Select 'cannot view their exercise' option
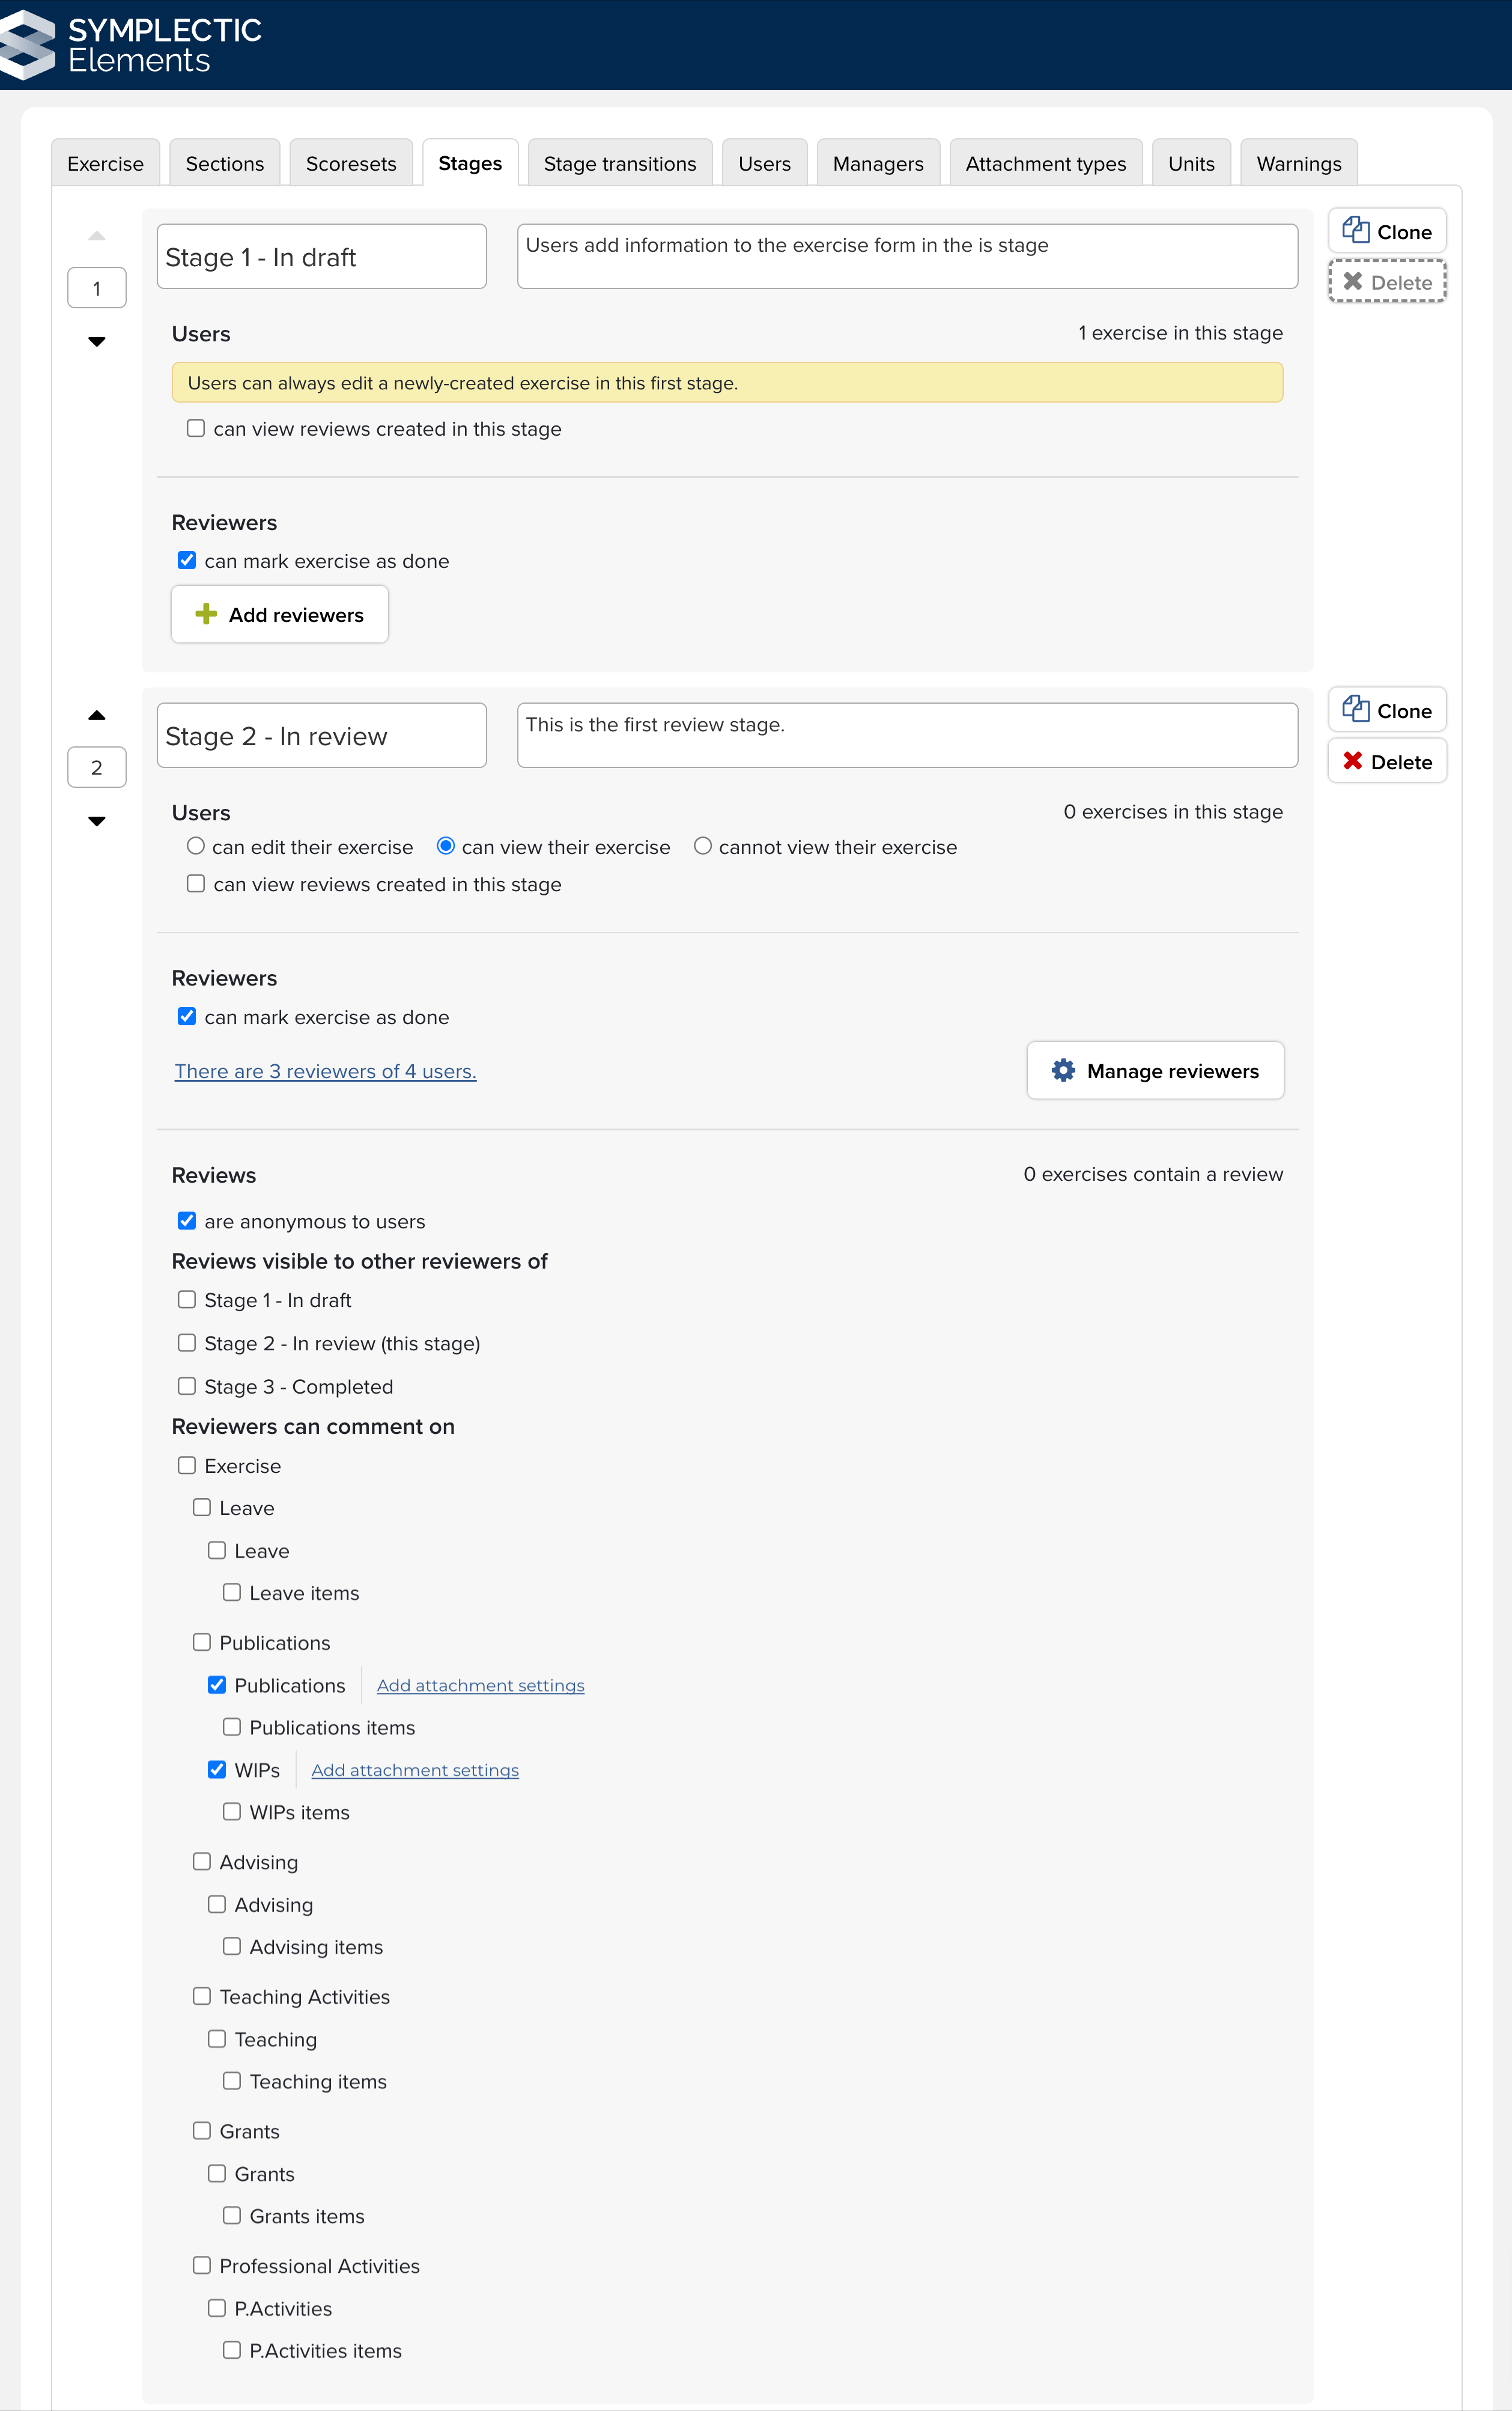This screenshot has height=2411, width=1512. [x=703, y=846]
